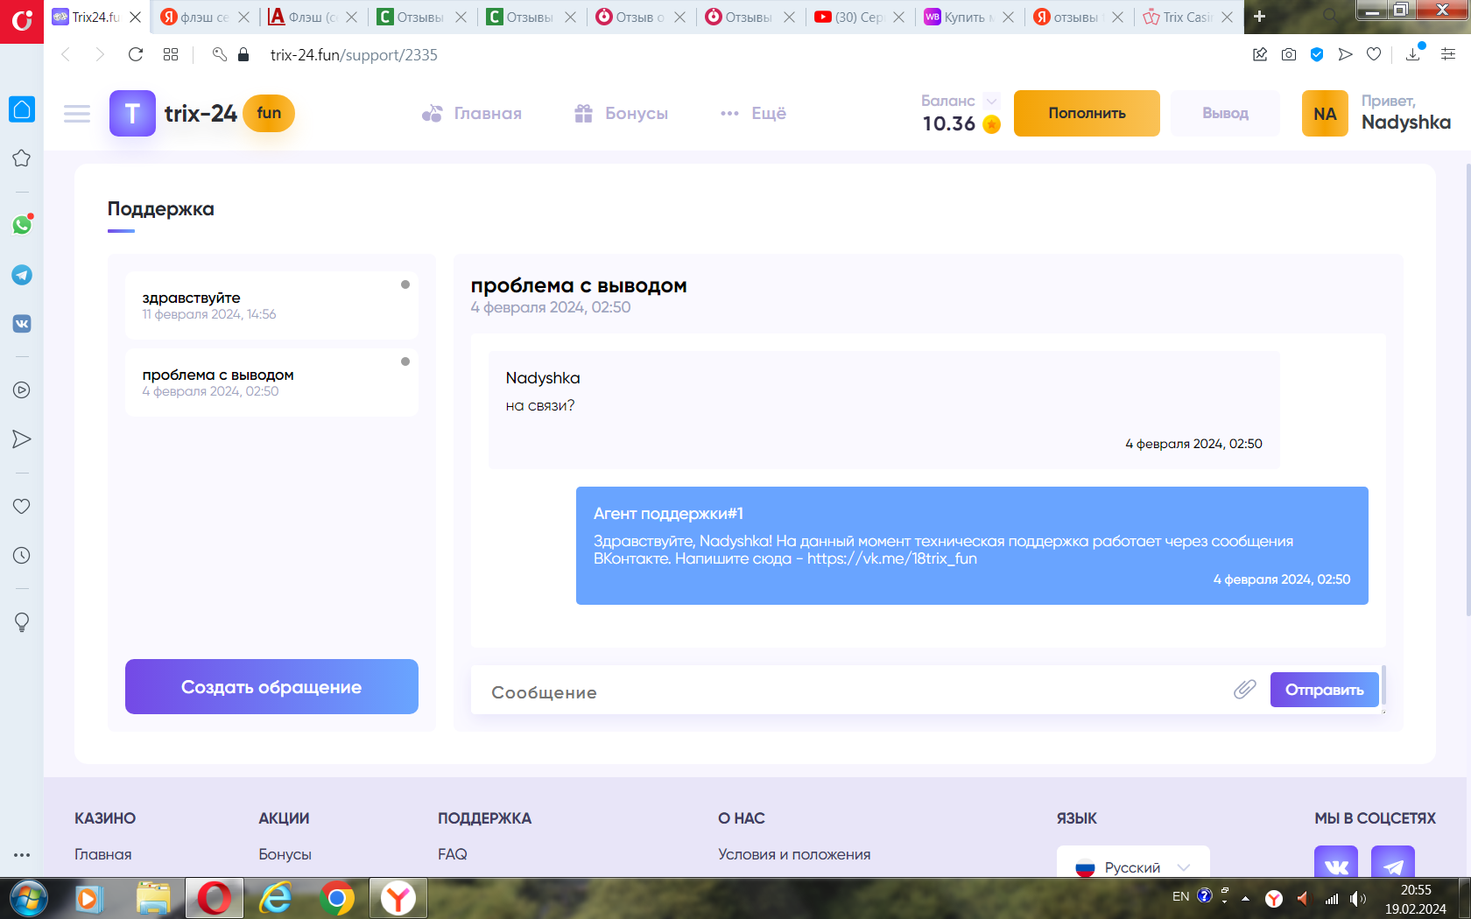Viewport: 1471px width, 919px height.
Task: Close the Trix24.fun browser tab
Action: tap(135, 17)
